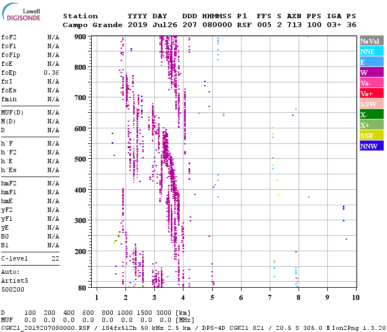Click the FFS value 005
Image resolution: width=387 pixels, height=332 pixels.
(264, 25)
